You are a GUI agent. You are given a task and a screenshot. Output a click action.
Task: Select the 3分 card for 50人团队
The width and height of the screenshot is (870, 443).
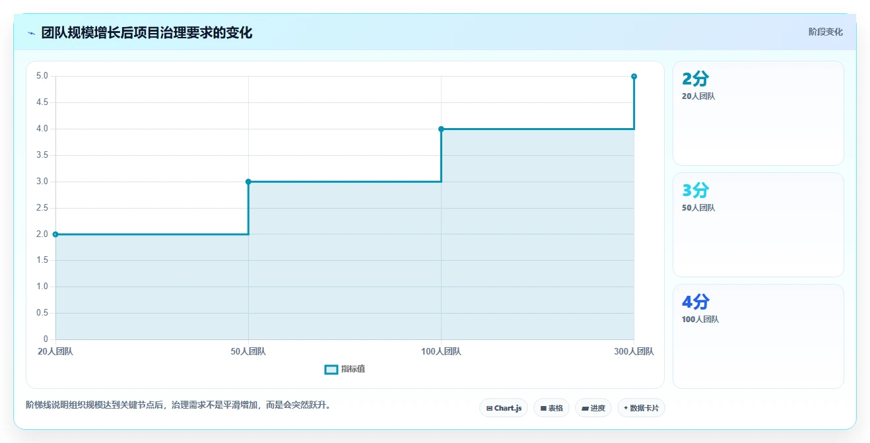[758, 224]
